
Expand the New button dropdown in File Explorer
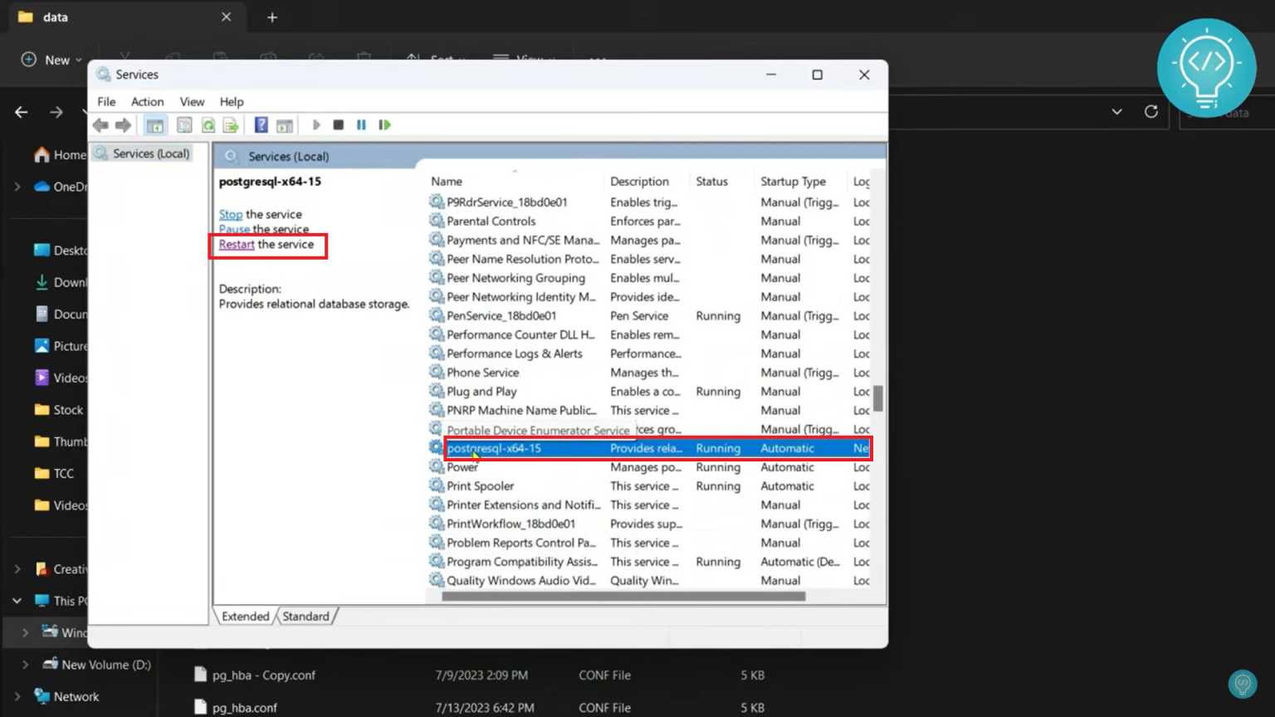pos(79,59)
